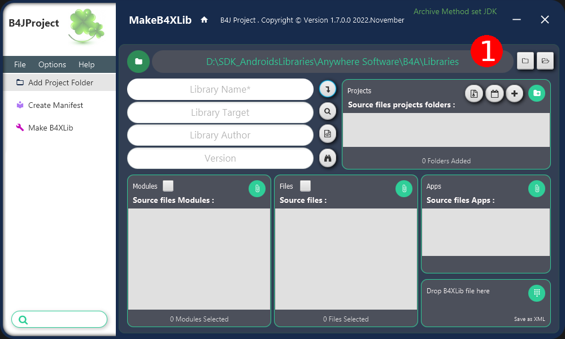Minimize the MakeB4XLib window
The height and width of the screenshot is (339, 565).
[x=517, y=19]
